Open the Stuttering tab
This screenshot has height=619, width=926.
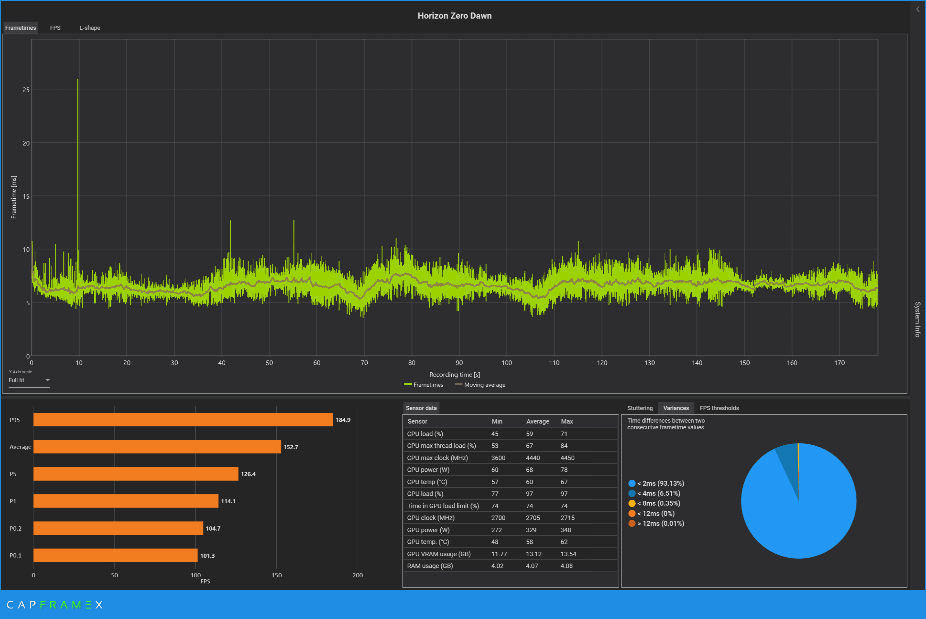(x=640, y=408)
